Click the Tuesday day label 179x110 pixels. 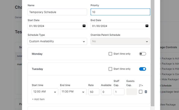tap(37, 69)
